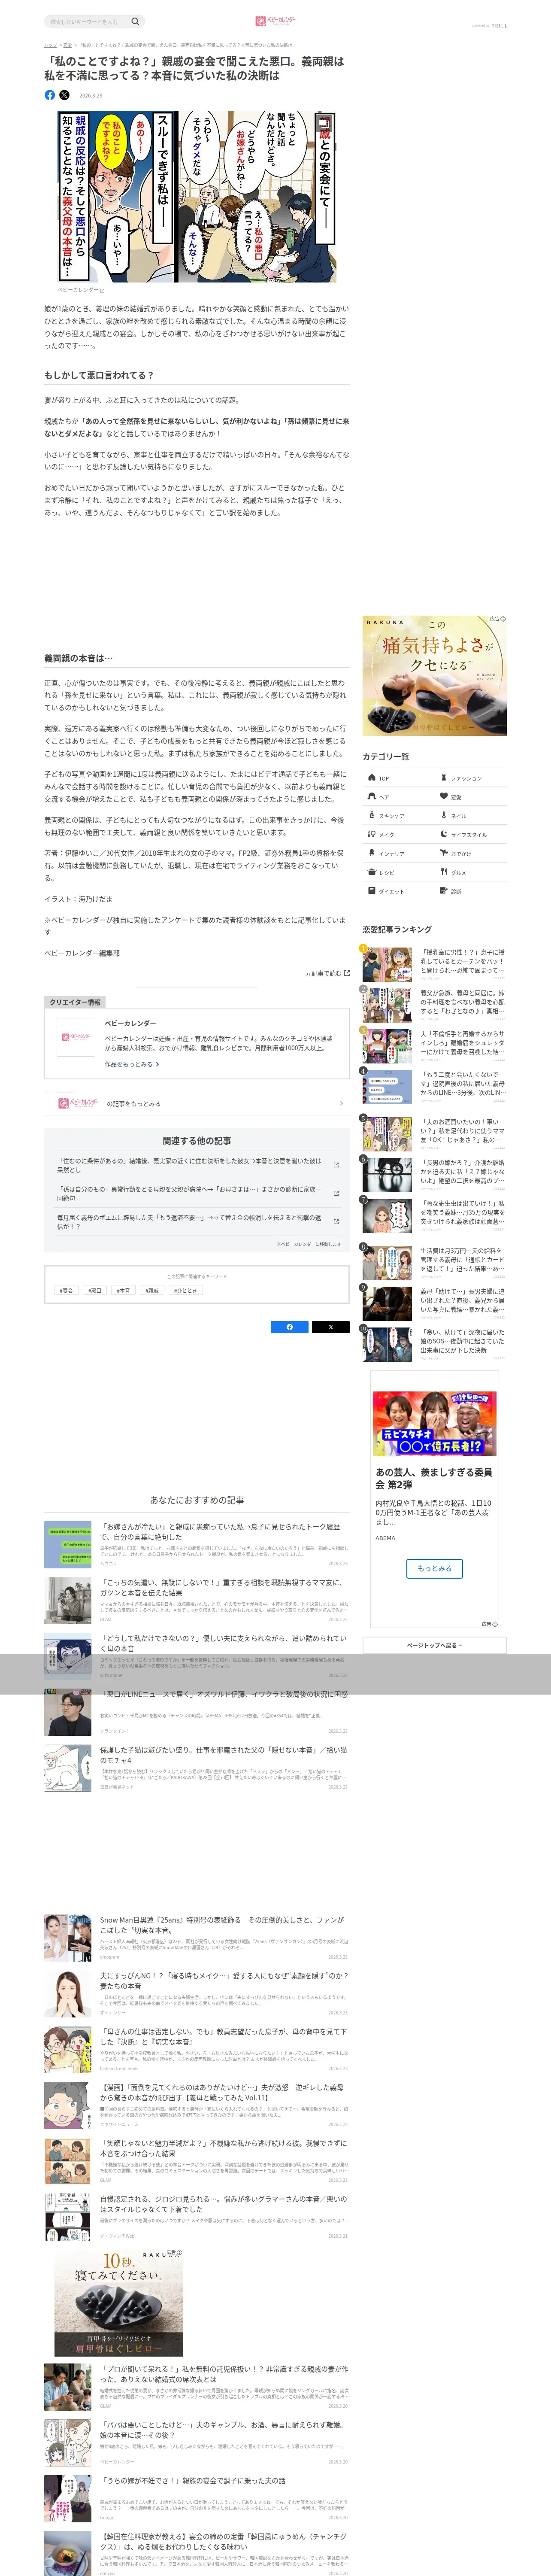Share the article via the round Facebook icon
This screenshot has height=2576, width=551.
click(x=50, y=95)
